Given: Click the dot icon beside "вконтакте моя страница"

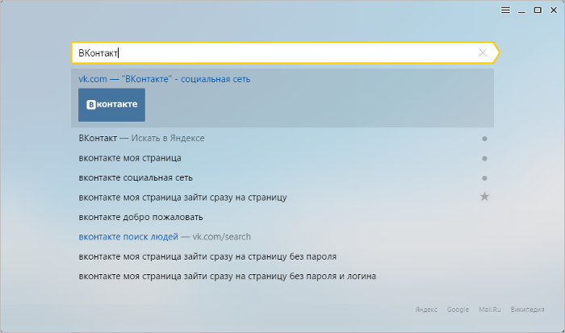Looking at the screenshot, I should pos(484,158).
